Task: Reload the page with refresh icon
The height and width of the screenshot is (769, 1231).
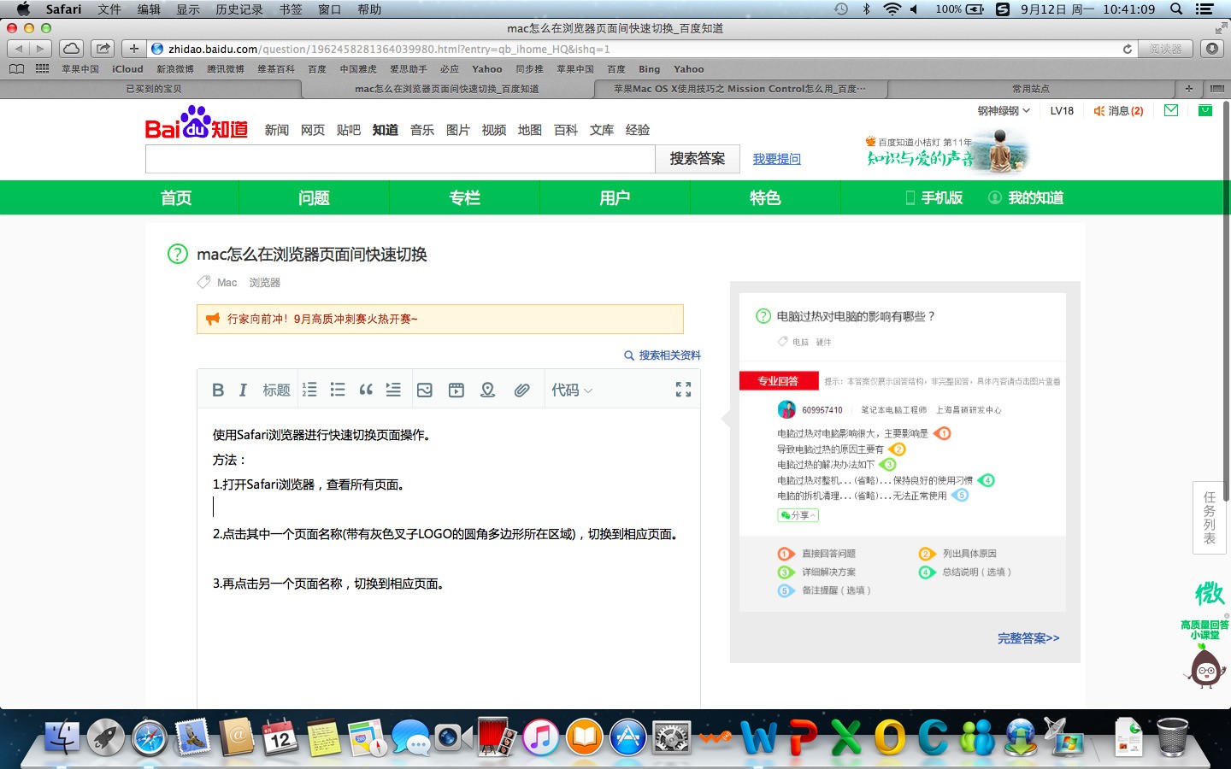Action: (x=1127, y=49)
